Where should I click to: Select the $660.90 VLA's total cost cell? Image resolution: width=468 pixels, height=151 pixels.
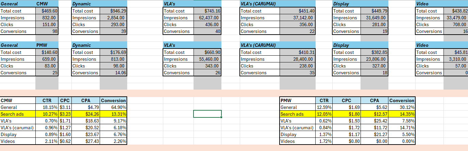click(207, 52)
